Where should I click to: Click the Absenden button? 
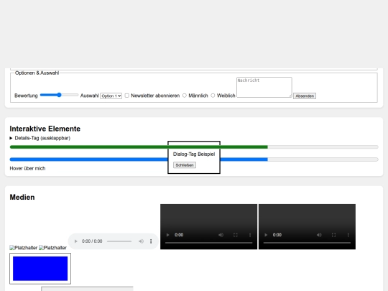(305, 96)
